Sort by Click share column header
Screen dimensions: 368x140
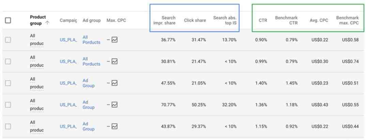coord(195,20)
